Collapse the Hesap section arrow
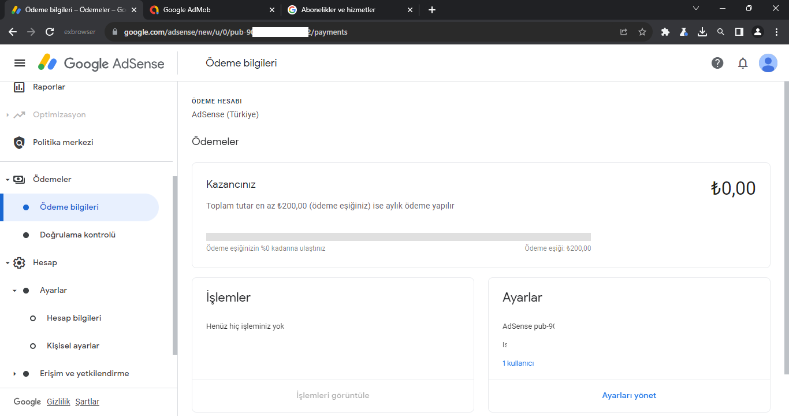Viewport: 789px width, 416px height. [8, 263]
